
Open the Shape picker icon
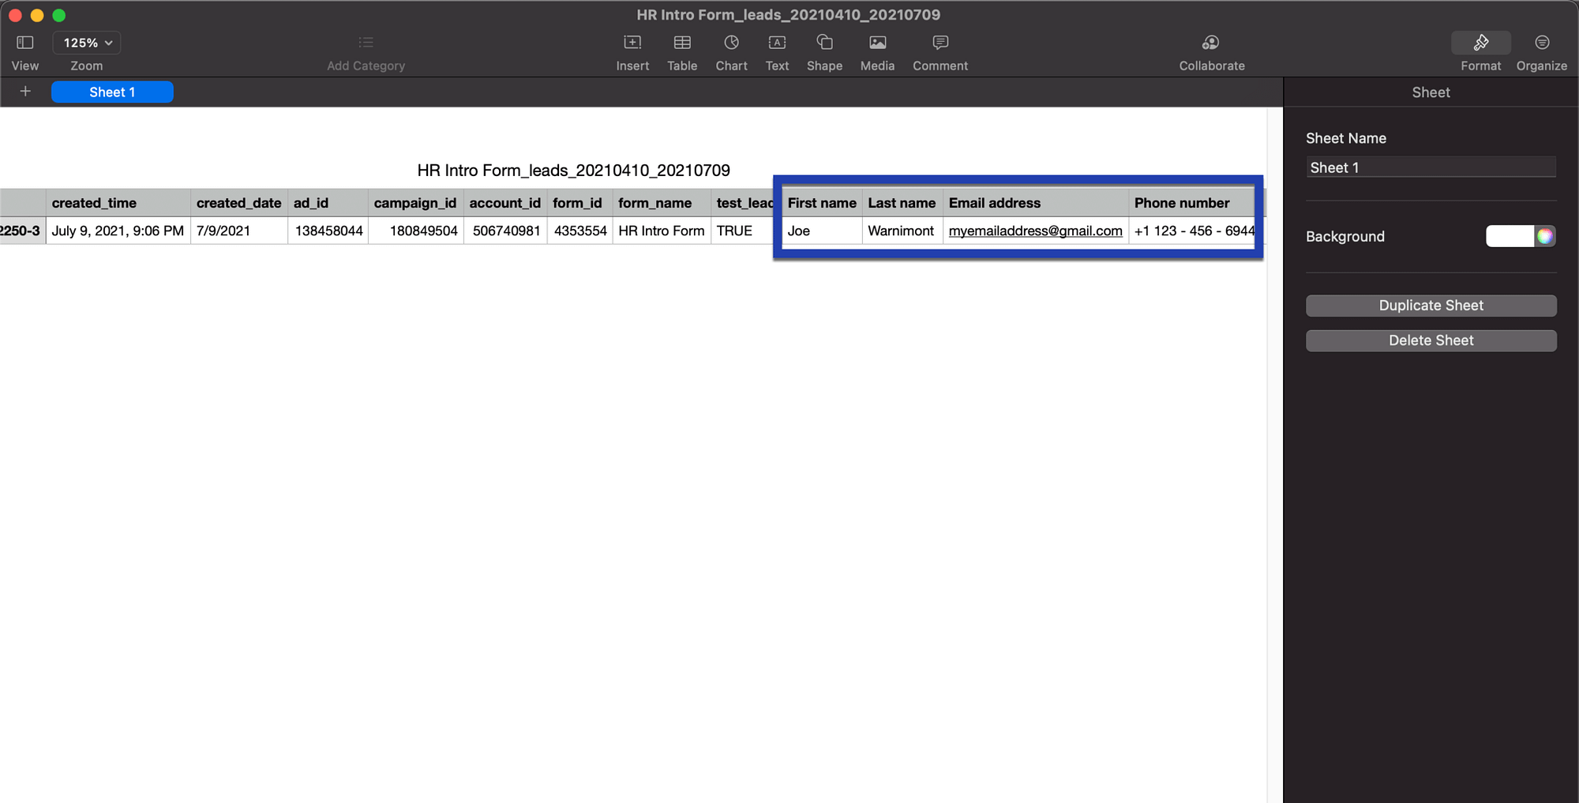click(x=824, y=43)
